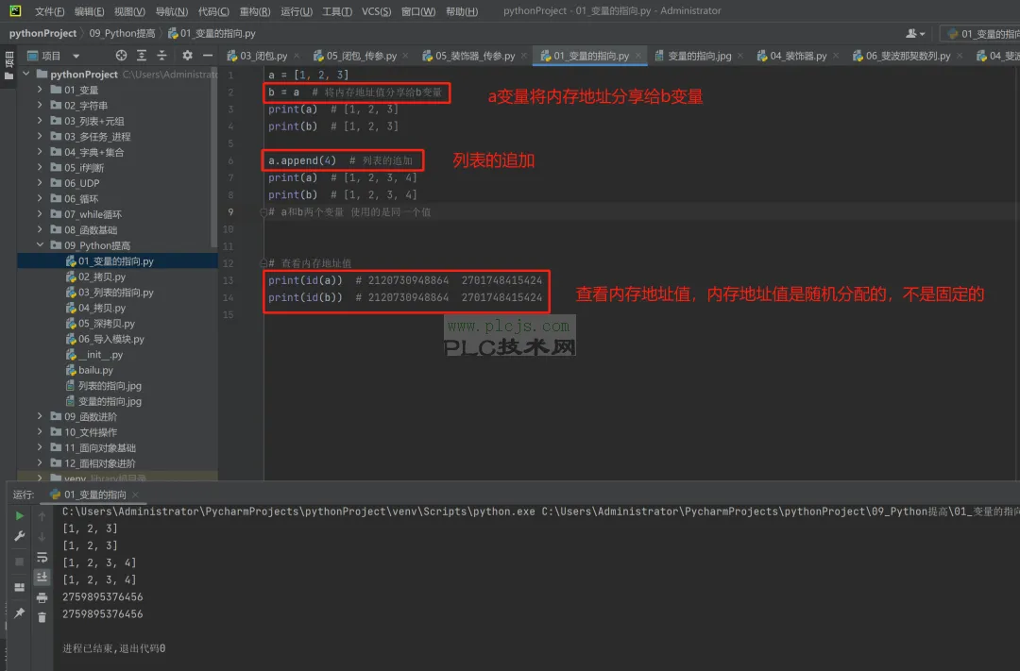Open the 编辑(E) menu

tap(89, 11)
